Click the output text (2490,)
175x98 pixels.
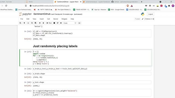(36, 86)
